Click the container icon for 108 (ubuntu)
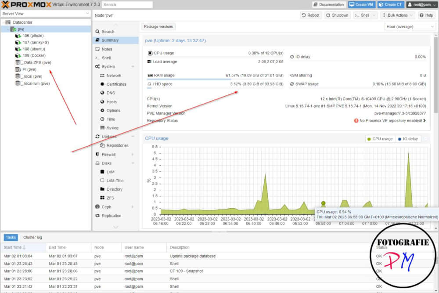 (18, 49)
